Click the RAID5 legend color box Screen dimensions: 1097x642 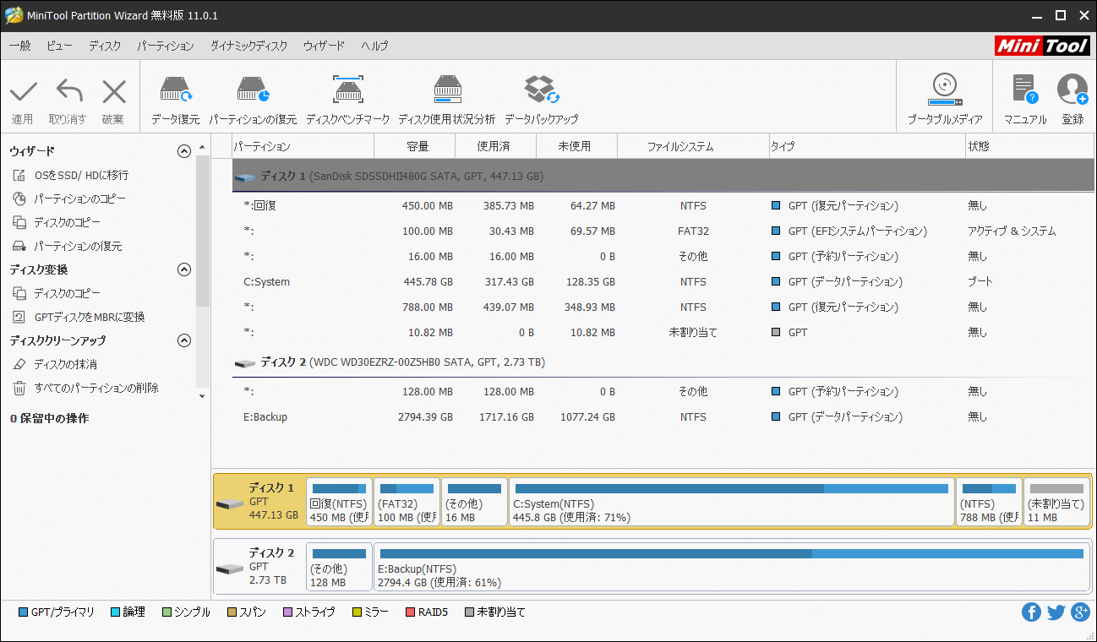(x=410, y=612)
